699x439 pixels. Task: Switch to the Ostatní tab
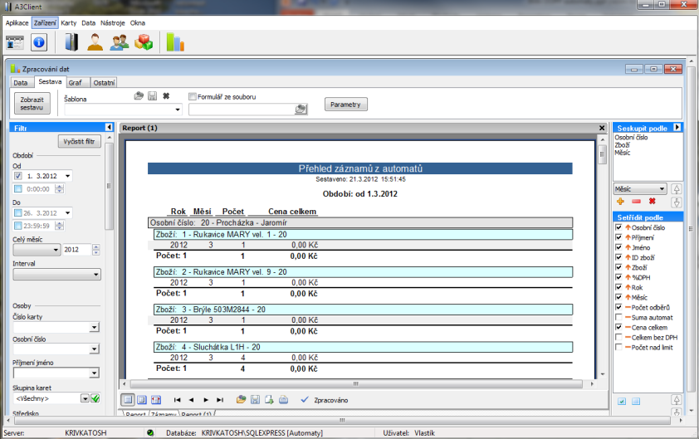pos(104,82)
